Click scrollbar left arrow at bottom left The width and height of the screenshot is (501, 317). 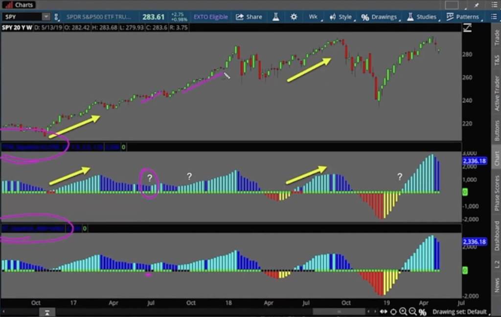[3, 312]
